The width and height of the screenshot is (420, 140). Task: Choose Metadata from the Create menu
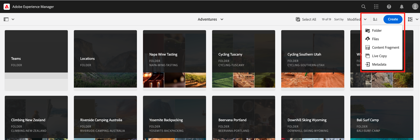coord(382,64)
